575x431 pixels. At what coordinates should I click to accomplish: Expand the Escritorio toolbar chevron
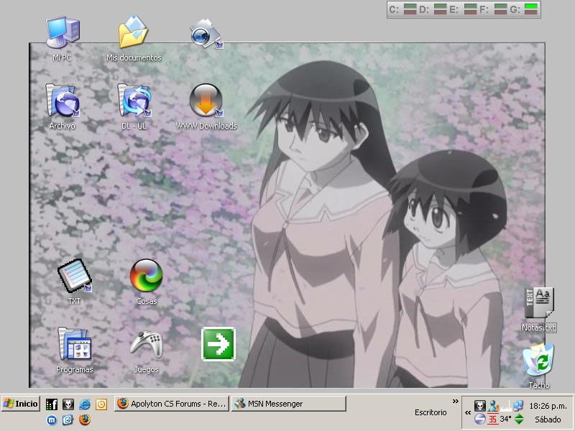coord(455,402)
